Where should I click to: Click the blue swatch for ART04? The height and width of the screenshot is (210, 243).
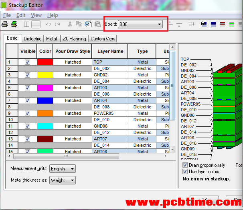45,101
